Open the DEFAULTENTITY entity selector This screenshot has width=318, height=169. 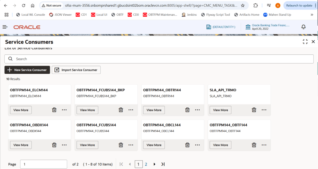[x=221, y=27]
